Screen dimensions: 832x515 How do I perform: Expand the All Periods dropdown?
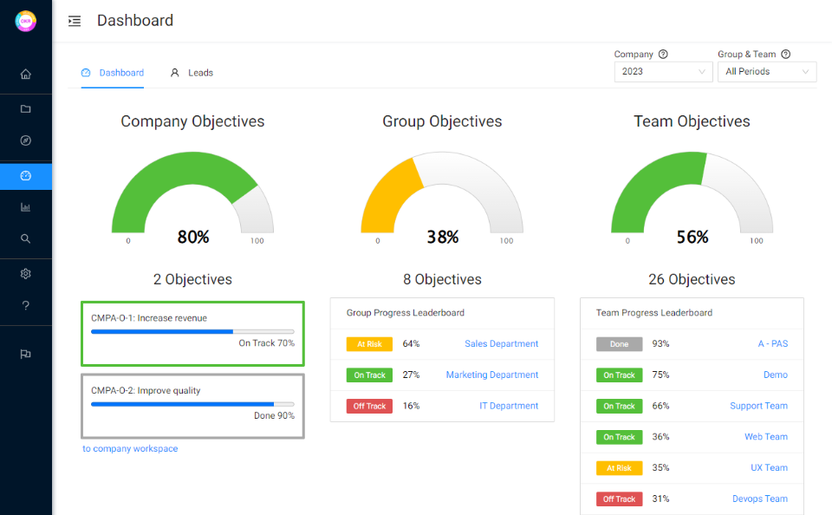(766, 72)
